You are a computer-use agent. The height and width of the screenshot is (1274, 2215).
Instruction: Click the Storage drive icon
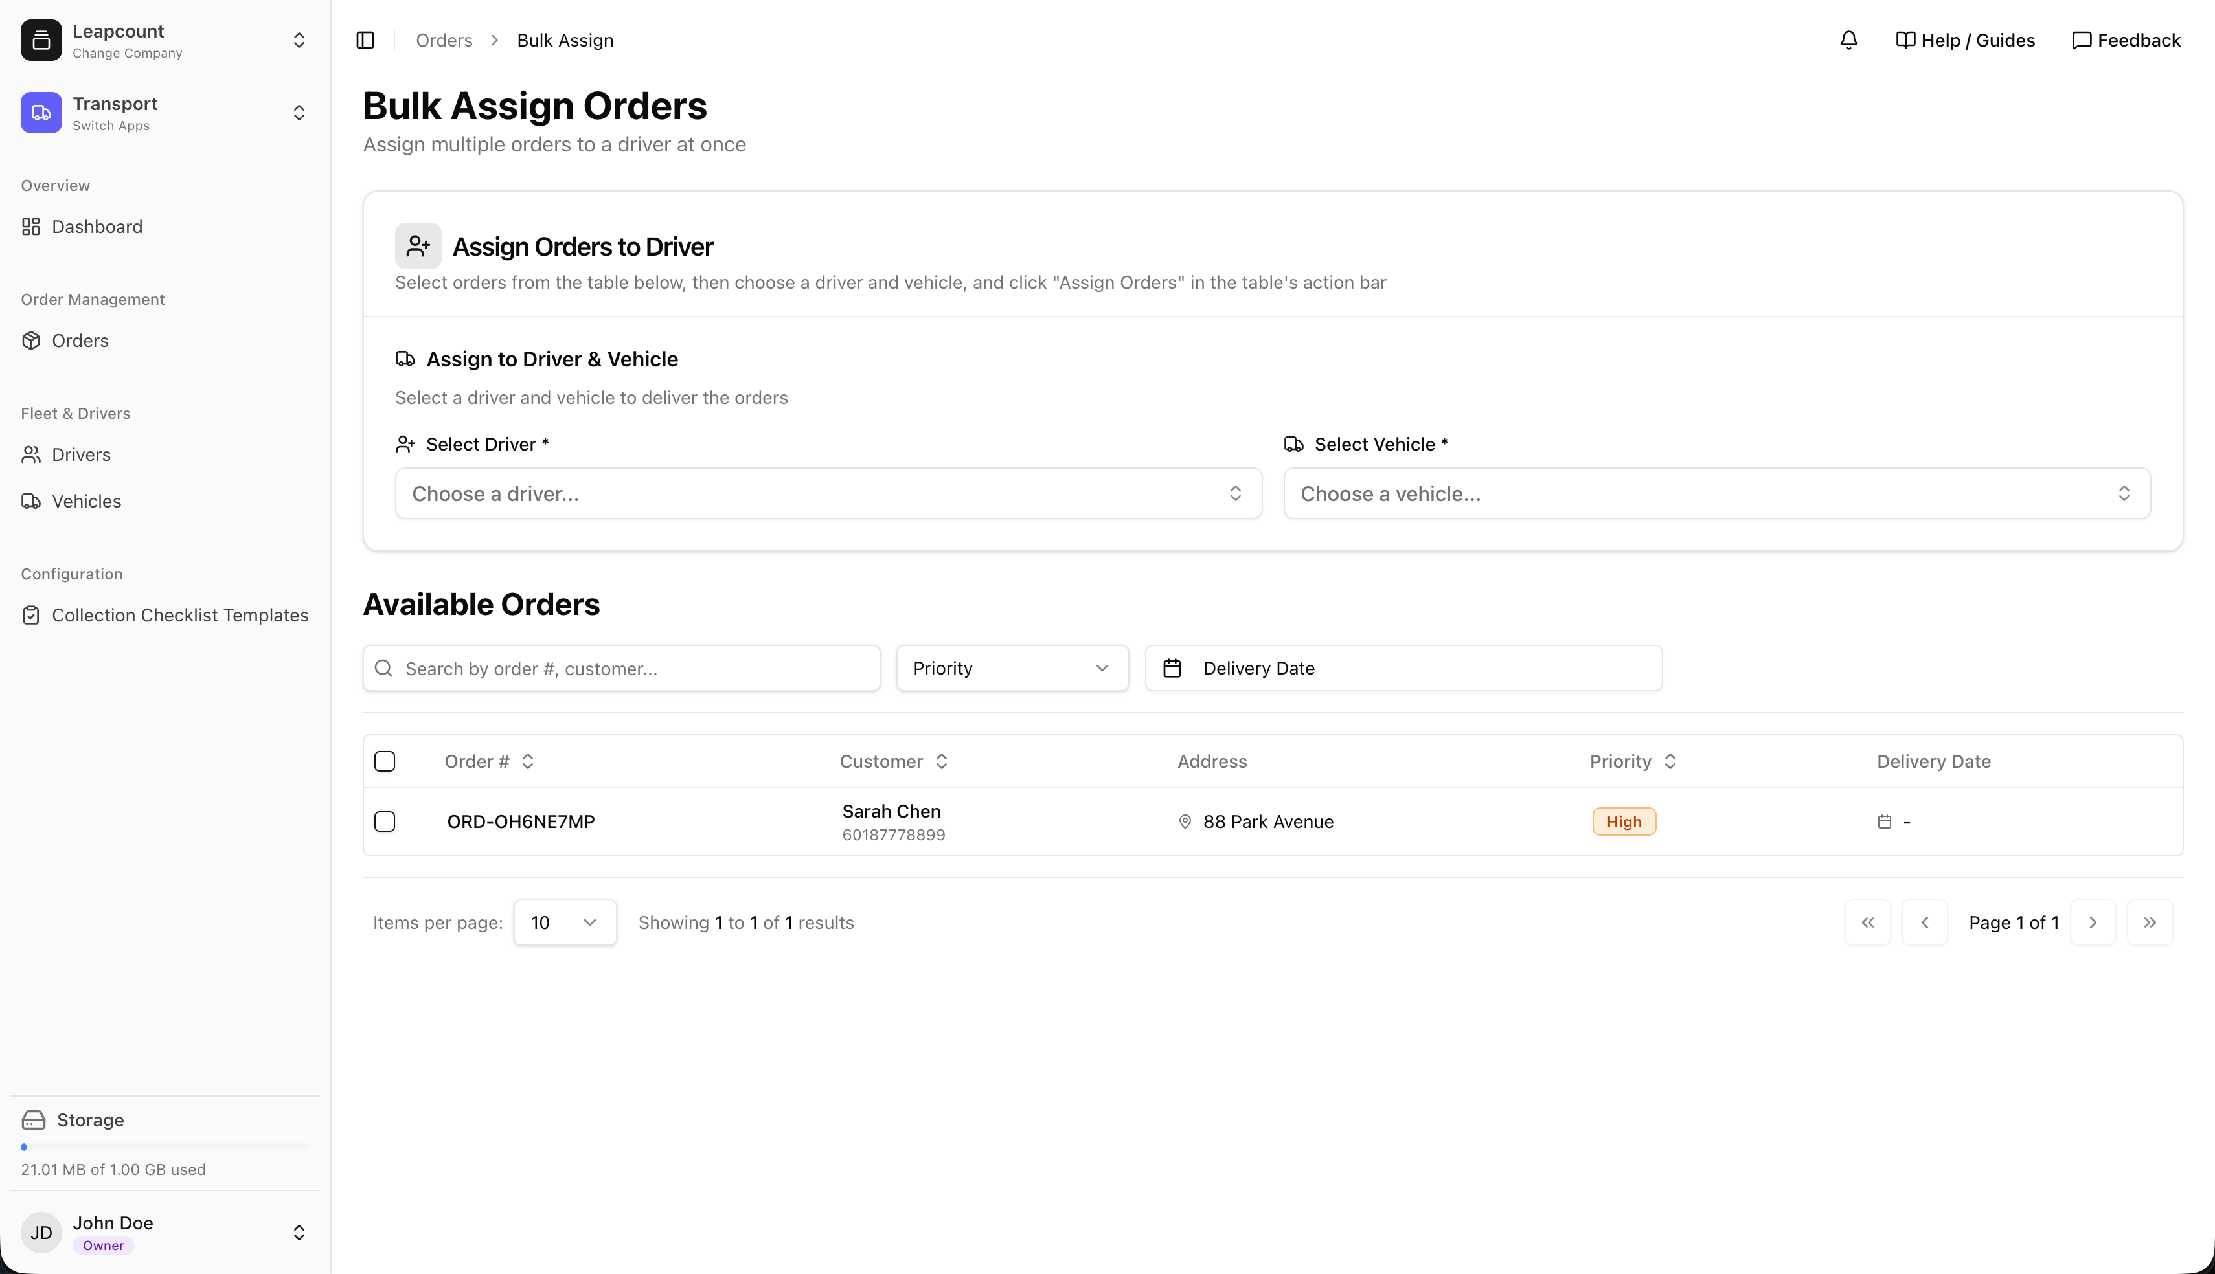click(33, 1120)
